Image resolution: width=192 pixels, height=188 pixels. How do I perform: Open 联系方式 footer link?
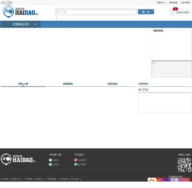[x=16, y=179]
